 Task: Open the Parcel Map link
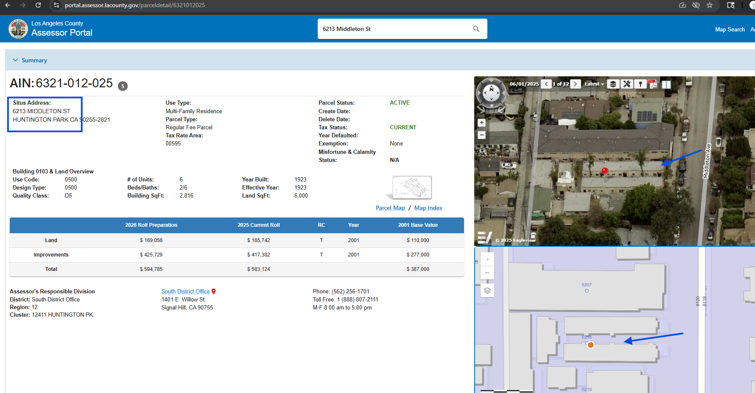coord(390,208)
